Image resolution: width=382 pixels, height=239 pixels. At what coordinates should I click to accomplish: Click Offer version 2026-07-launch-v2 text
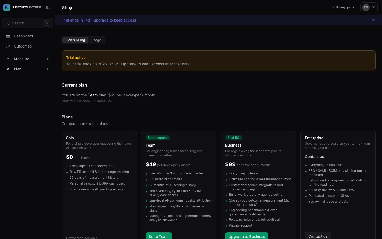coord(86,101)
